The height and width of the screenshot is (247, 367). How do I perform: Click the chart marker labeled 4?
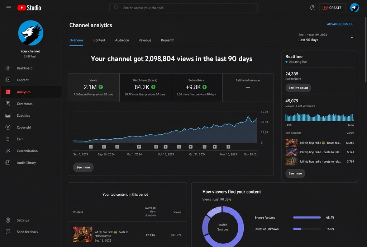tap(228, 147)
